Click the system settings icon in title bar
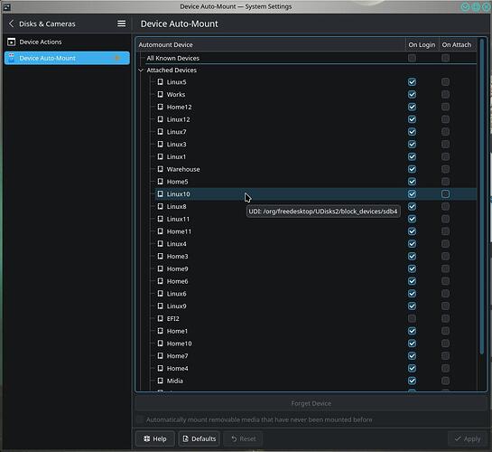 (x=6, y=6)
